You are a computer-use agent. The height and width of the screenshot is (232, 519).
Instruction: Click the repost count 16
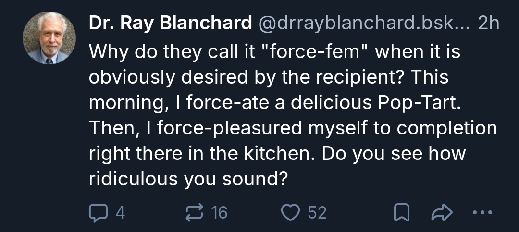(x=219, y=212)
